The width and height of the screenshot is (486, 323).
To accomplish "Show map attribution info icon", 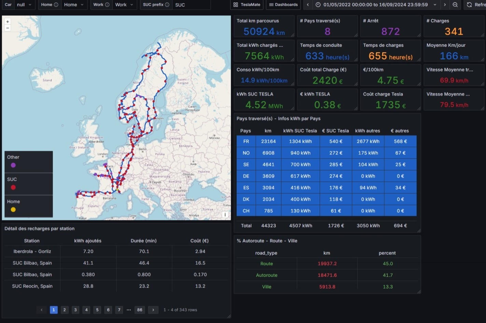I will pyautogui.click(x=225, y=215).
